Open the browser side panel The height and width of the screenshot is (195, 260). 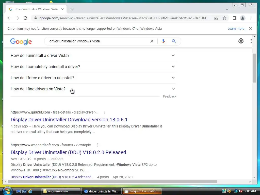pyautogui.click(x=234, y=18)
